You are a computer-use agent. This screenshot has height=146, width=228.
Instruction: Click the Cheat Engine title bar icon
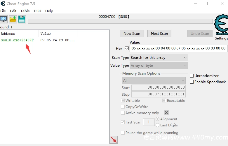tap(3, 4)
